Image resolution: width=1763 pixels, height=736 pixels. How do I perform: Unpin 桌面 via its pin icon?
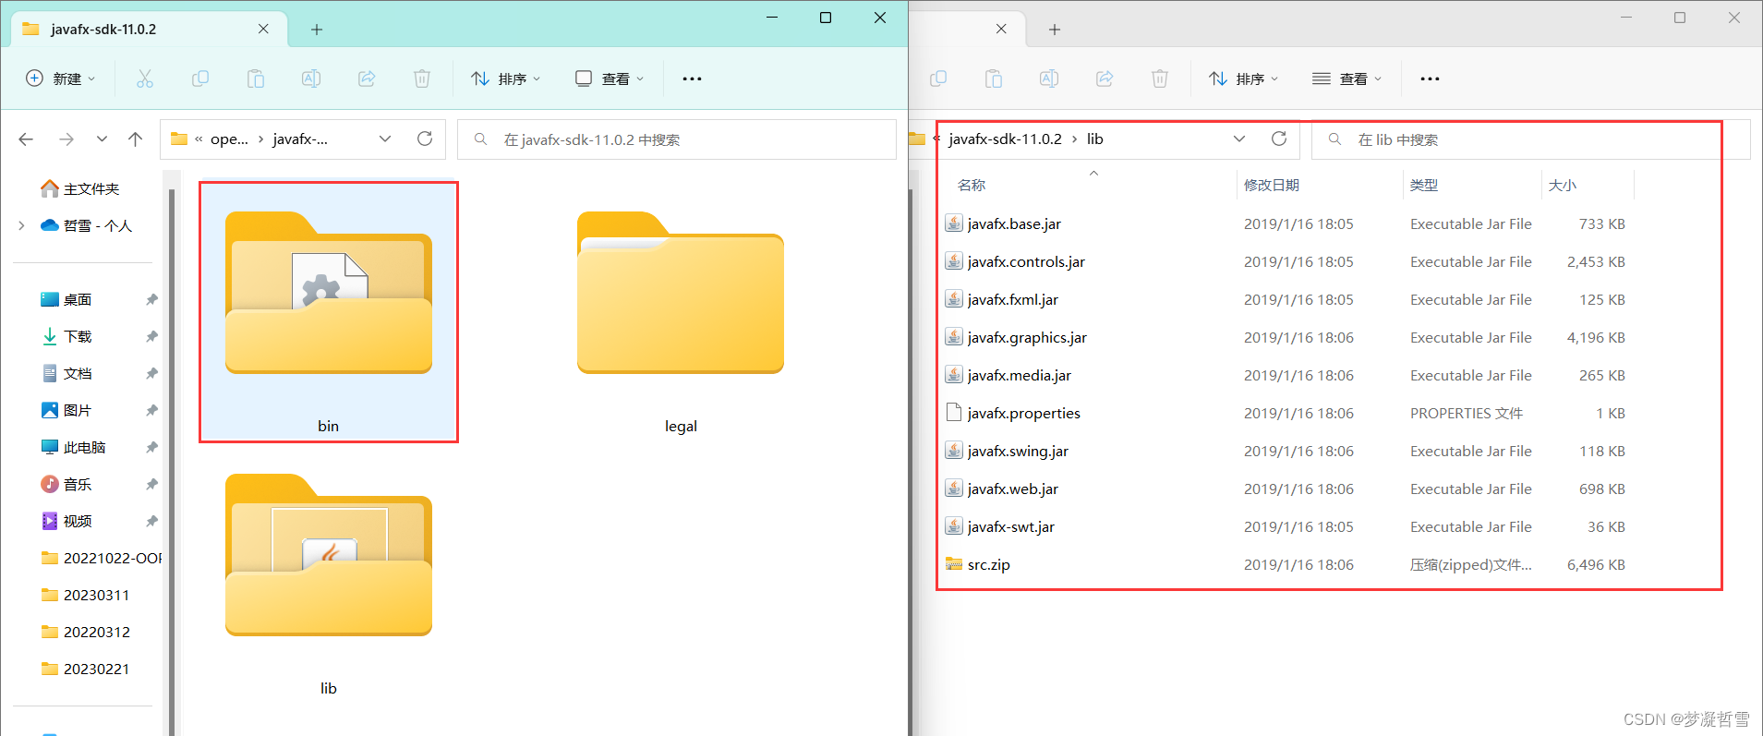point(151,299)
